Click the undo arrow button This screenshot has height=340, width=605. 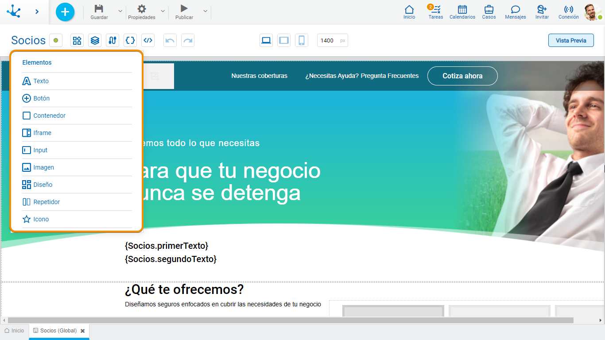point(170,40)
